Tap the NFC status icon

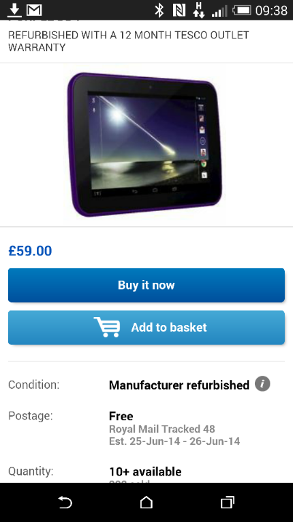pyautogui.click(x=179, y=11)
